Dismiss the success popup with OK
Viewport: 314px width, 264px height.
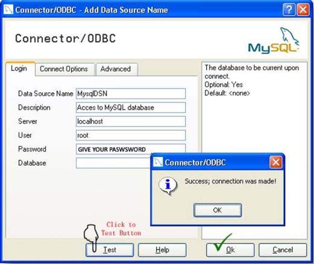click(218, 210)
